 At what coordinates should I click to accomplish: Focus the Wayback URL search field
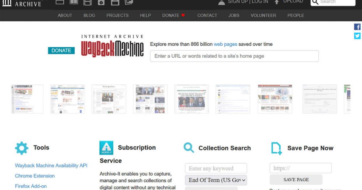click(x=234, y=56)
